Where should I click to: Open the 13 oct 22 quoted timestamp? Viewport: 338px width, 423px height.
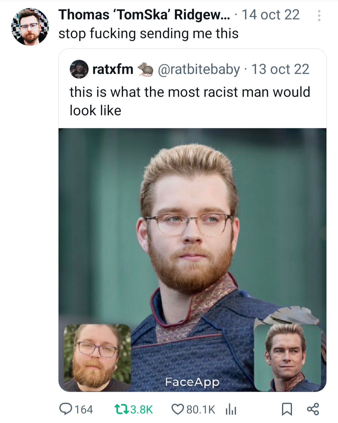280,69
